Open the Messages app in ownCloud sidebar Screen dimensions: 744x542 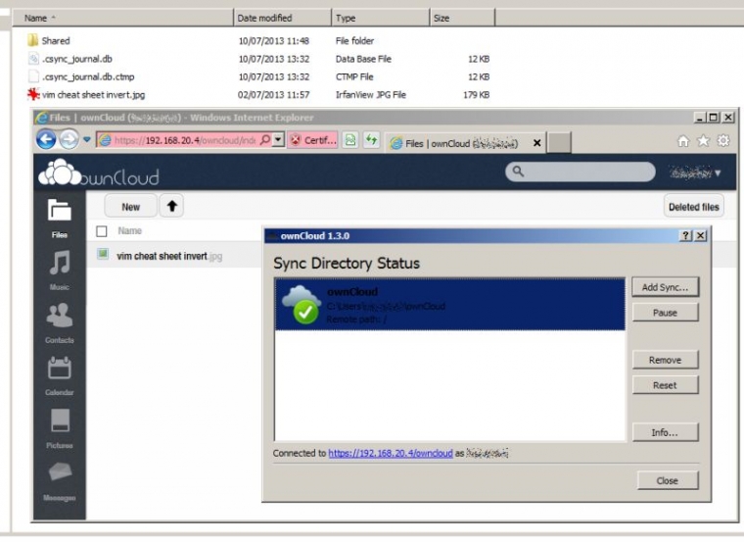tap(60, 481)
